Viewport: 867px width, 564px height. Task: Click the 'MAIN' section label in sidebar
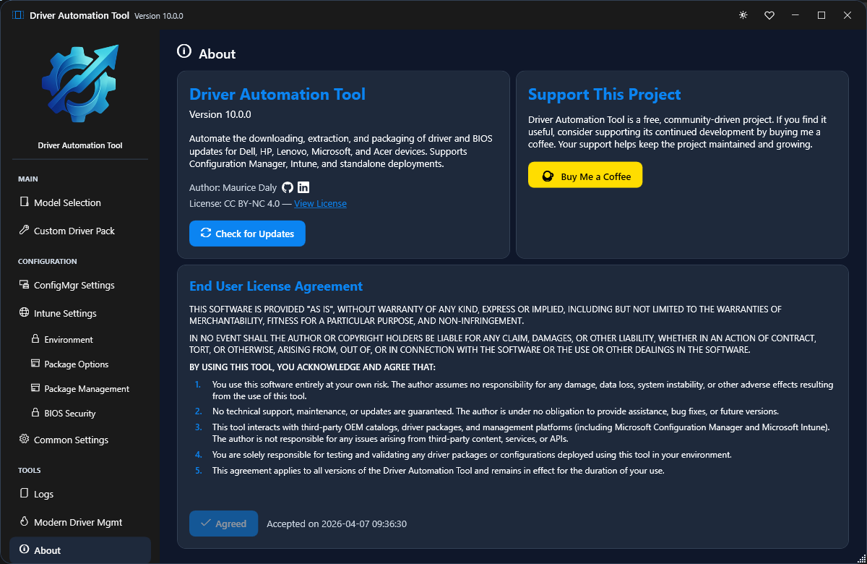pos(28,179)
